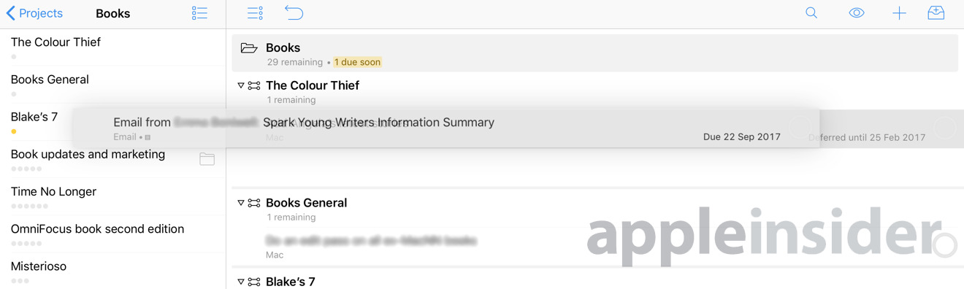This screenshot has height=289, width=964.
Task: Complete the Books General task circle
Action: (945, 245)
